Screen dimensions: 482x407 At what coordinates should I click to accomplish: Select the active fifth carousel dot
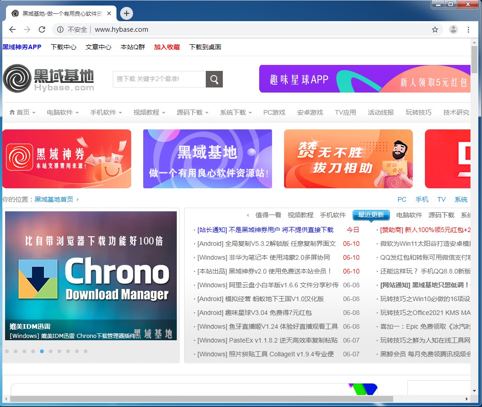pos(42,351)
